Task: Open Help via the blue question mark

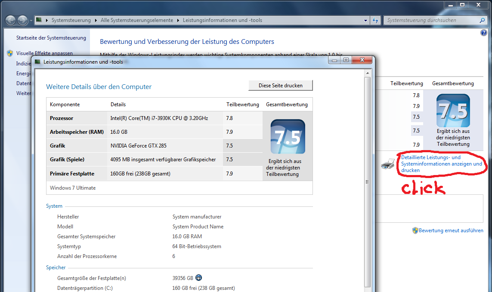Action: click(x=483, y=33)
